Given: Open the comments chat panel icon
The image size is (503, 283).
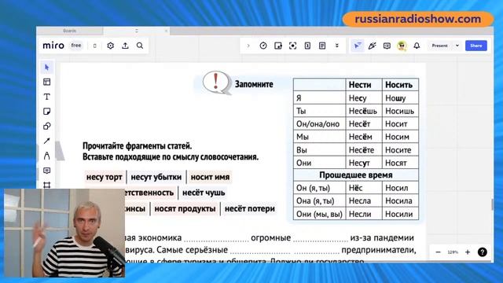Looking at the screenshot, I should (387, 46).
